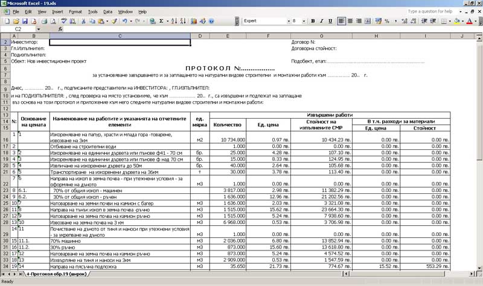Increase decimal places

coord(405,21)
